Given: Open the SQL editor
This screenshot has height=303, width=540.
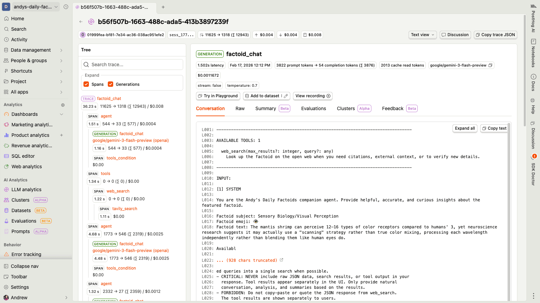Looking at the screenshot, I should [23, 156].
